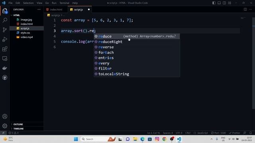The height and width of the screenshot is (143, 255).
Task: Open the File menu
Action: point(10,3)
